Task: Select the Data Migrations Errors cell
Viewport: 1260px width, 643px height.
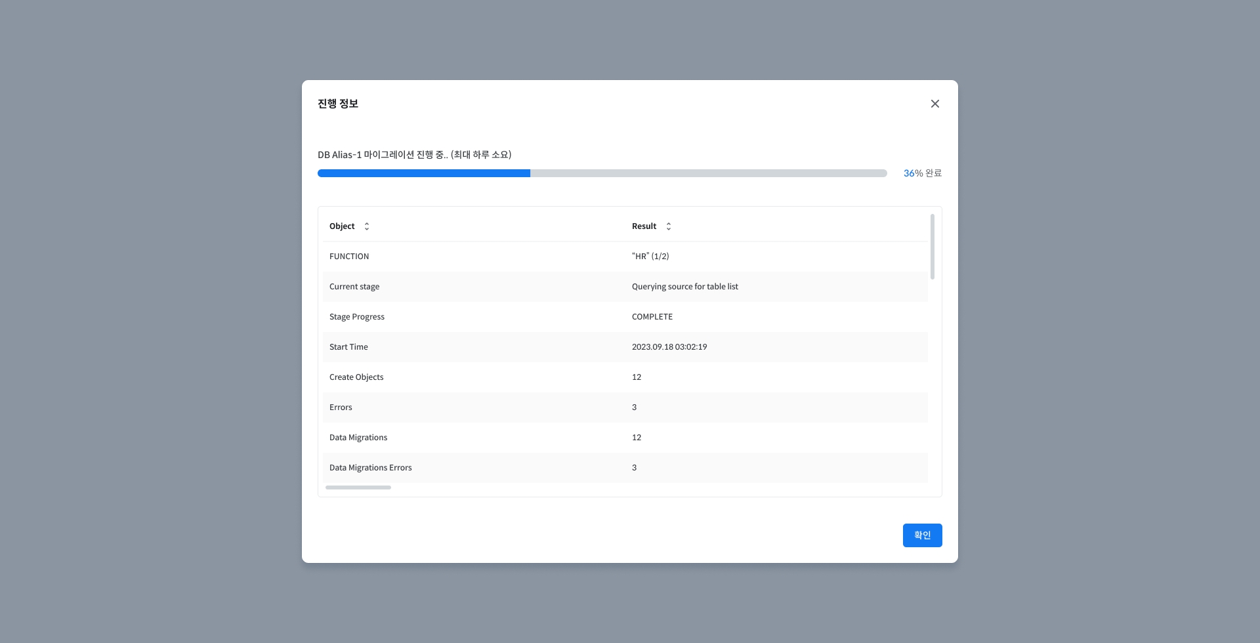Action: click(371, 468)
